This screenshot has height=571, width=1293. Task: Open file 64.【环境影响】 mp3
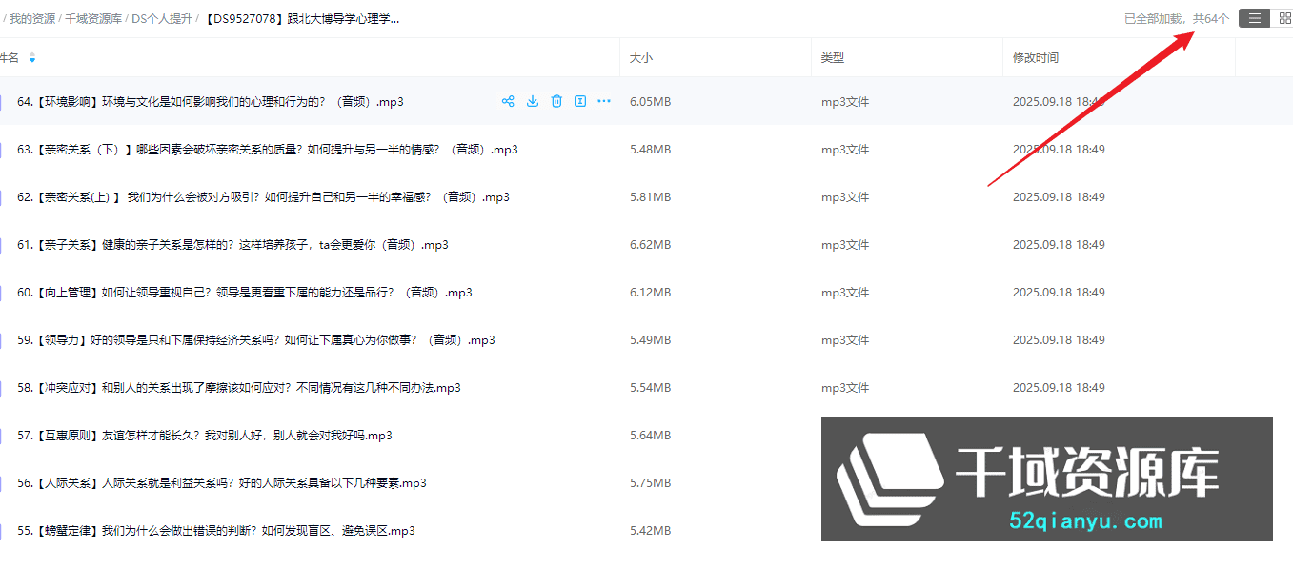[x=211, y=101]
